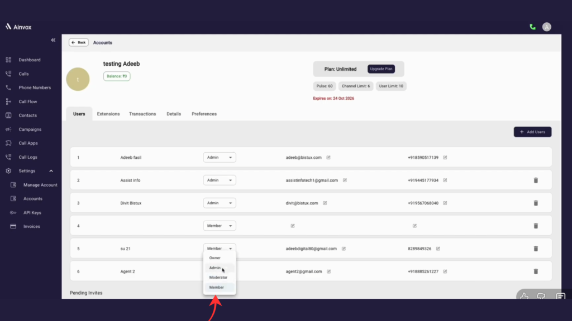
Task: Open role dropdown for Divit Bistux
Action: (220, 203)
